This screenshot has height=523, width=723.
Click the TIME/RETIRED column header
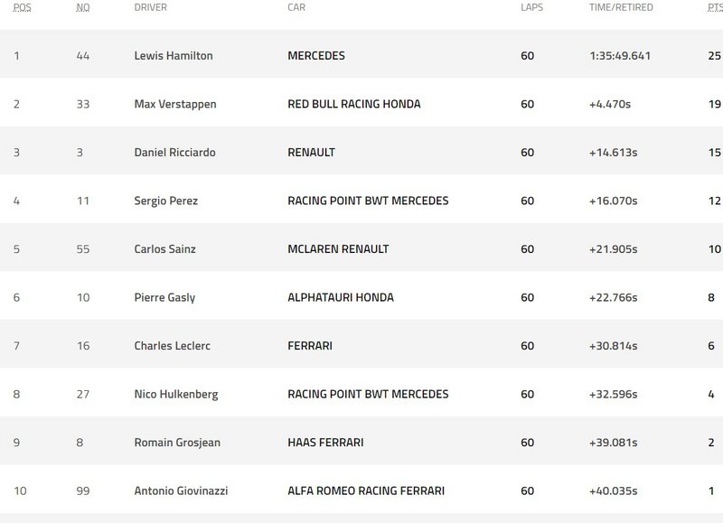pyautogui.click(x=620, y=8)
